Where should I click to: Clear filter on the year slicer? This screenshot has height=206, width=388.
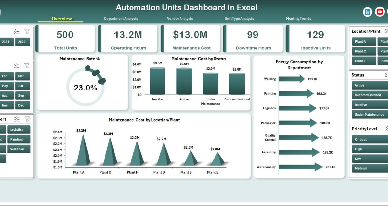[x=27, y=31]
